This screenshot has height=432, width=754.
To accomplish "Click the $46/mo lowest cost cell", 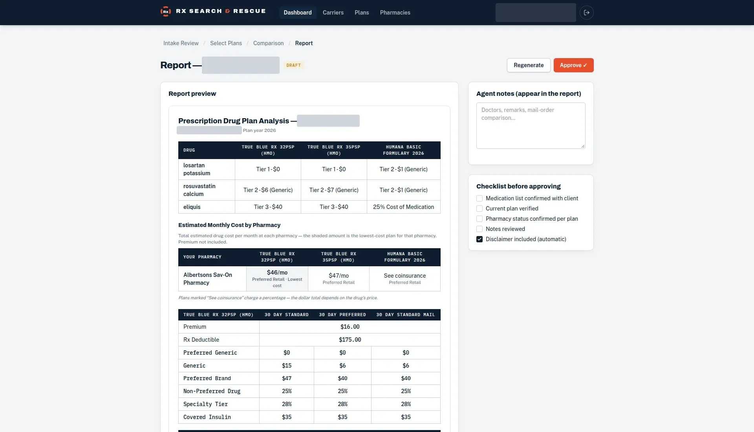I will tap(277, 279).
